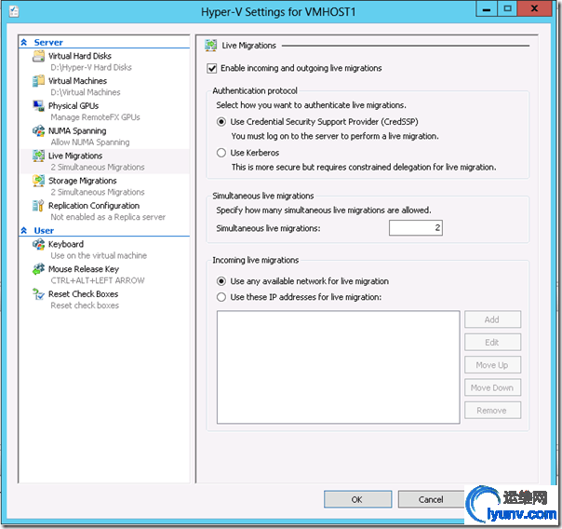Click inside the IP addresses list box
Viewport: 562px width, 529px height.
click(338, 367)
